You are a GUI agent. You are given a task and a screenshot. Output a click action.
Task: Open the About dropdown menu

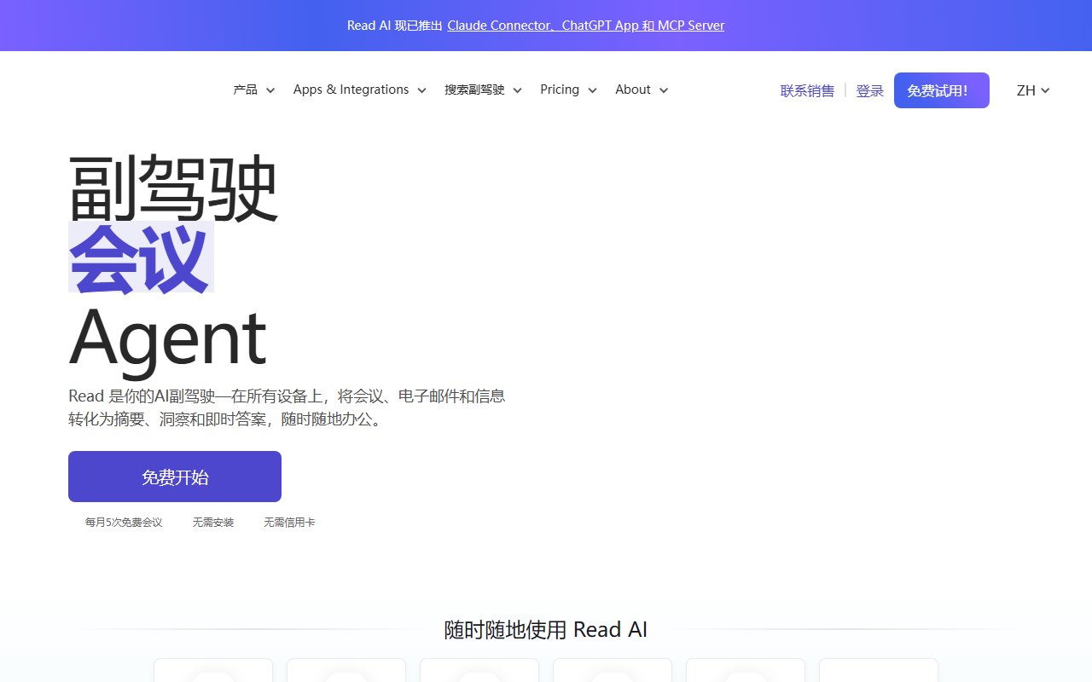(x=642, y=90)
